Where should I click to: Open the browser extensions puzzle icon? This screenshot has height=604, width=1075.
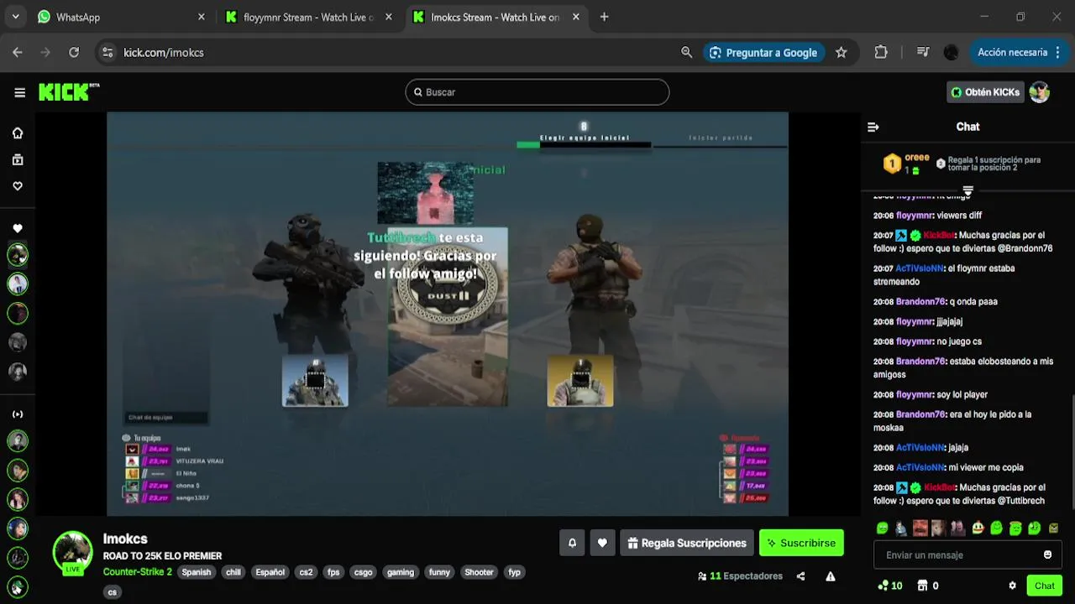pyautogui.click(x=881, y=52)
